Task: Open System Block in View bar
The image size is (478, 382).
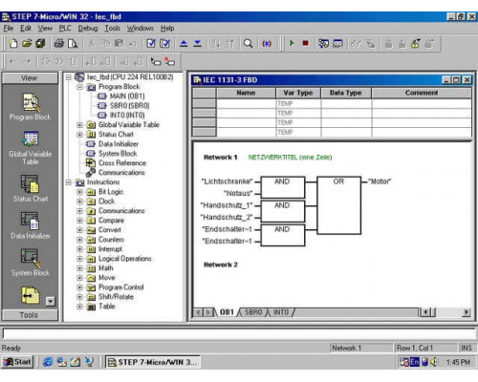Action: [31, 263]
